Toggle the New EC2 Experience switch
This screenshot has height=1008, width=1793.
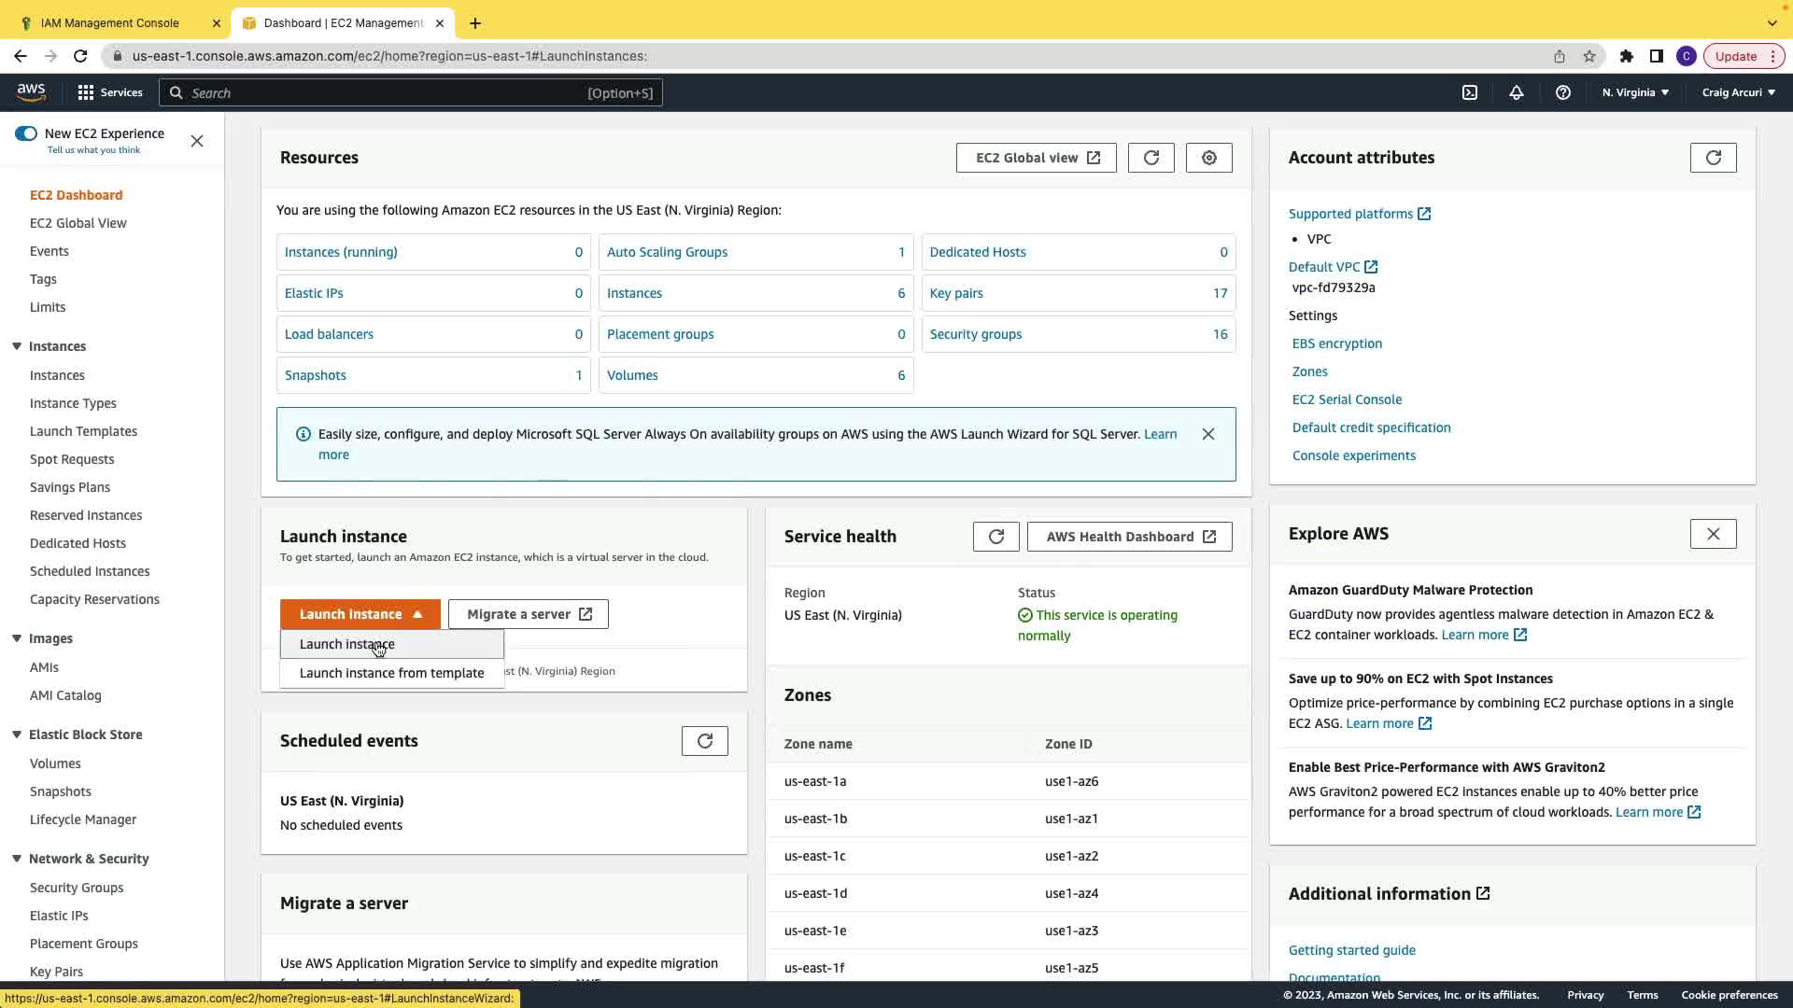(x=26, y=133)
